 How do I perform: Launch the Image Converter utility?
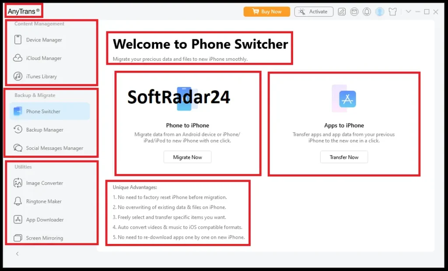point(44,183)
